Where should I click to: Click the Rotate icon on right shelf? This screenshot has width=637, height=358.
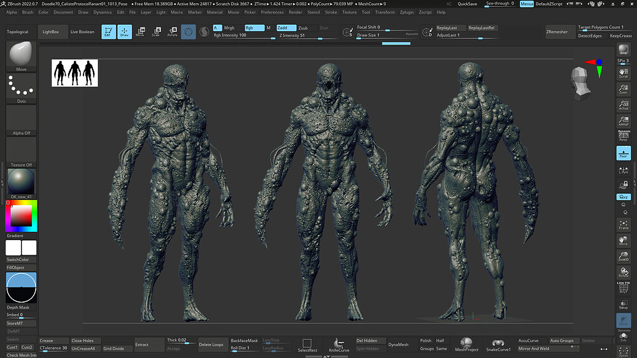pyautogui.click(x=623, y=272)
